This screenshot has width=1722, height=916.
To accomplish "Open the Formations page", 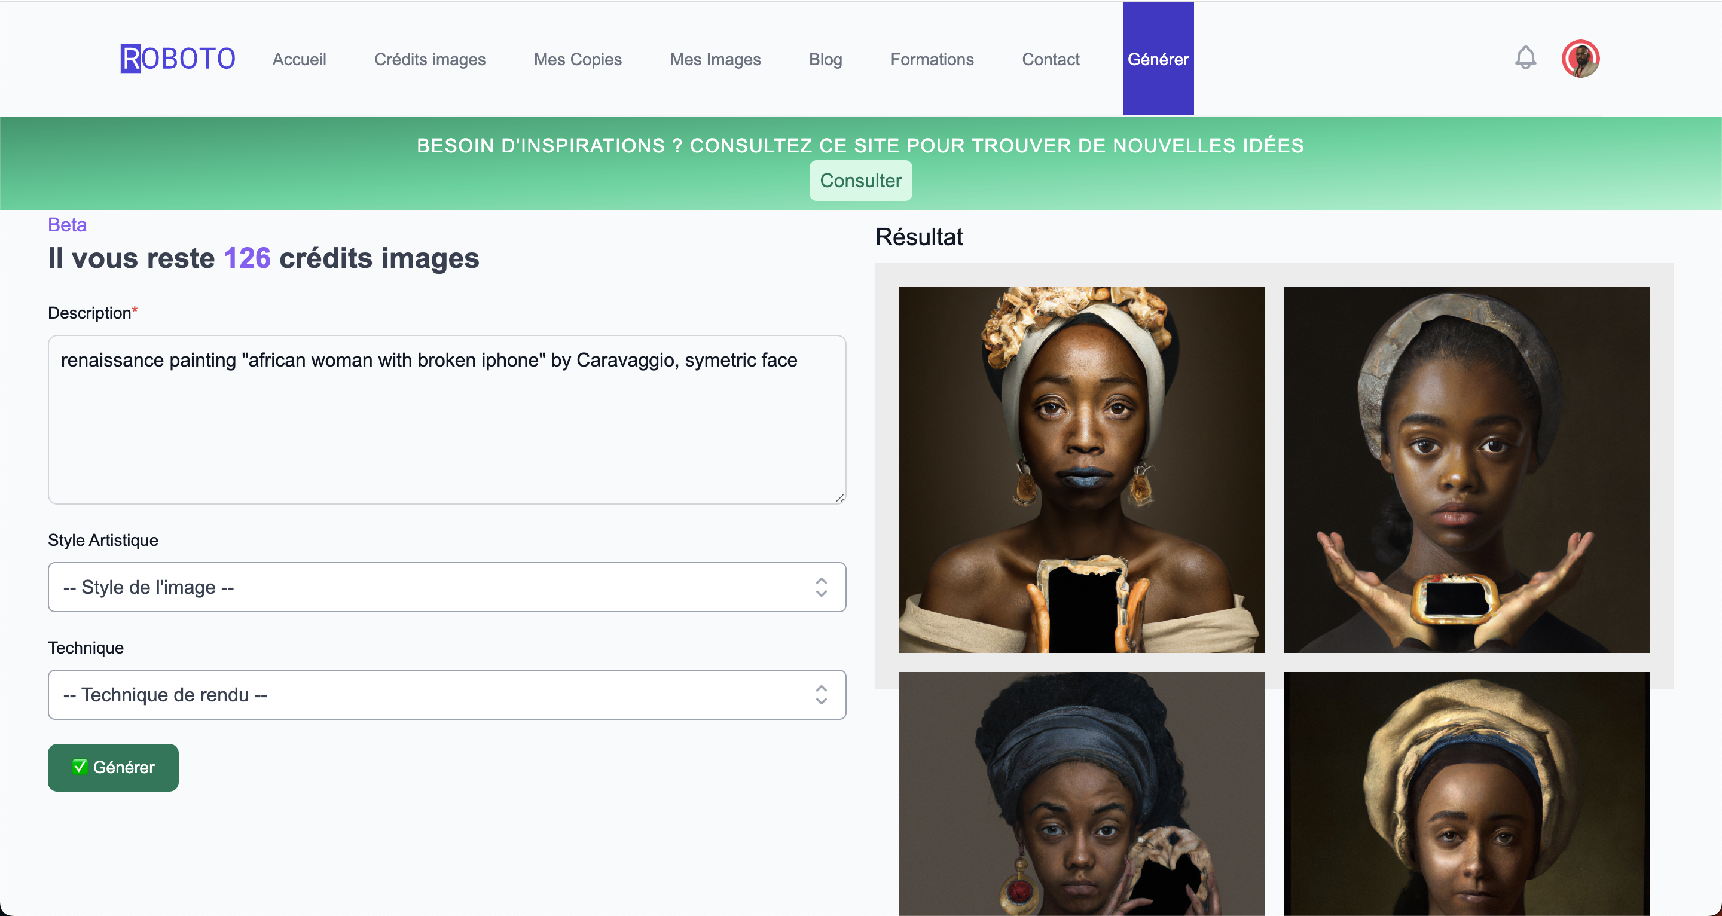I will [932, 60].
